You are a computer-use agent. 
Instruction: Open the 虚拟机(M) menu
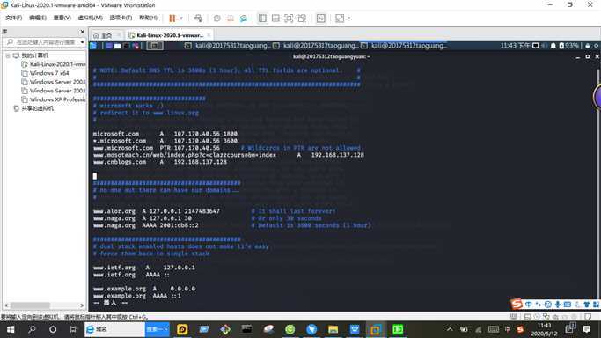coord(90,18)
